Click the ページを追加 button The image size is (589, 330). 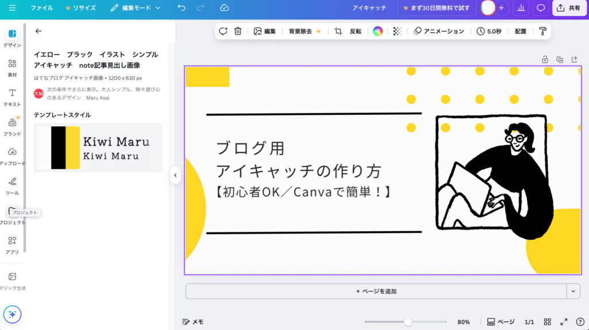(376, 291)
